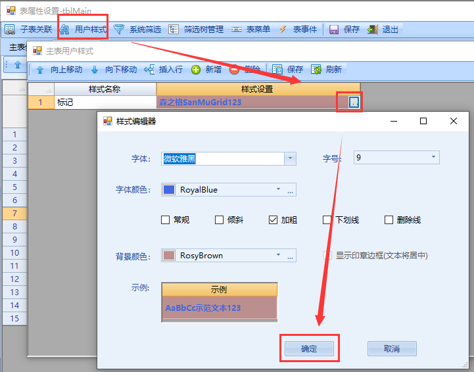
Task: Select row 3 header in background table
Action: pos(14,160)
